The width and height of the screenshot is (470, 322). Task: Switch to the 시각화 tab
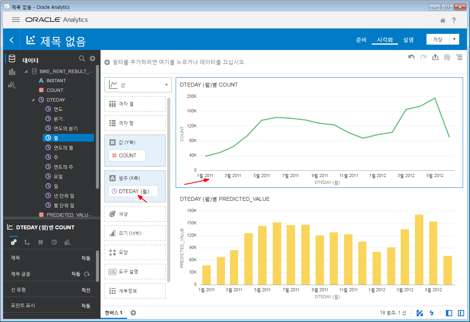pos(385,40)
